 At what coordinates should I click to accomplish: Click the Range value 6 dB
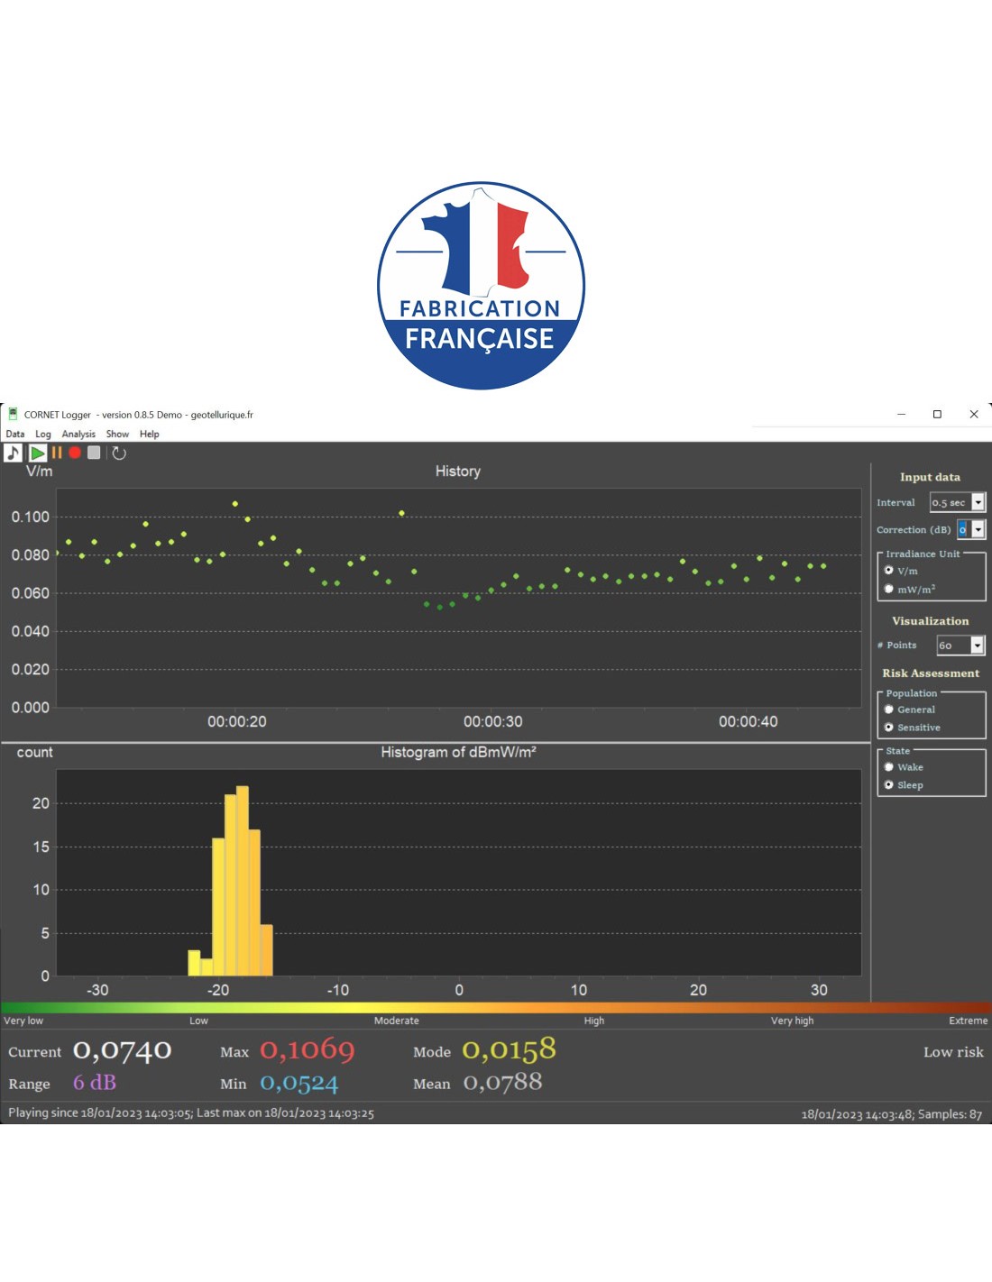95,1082
